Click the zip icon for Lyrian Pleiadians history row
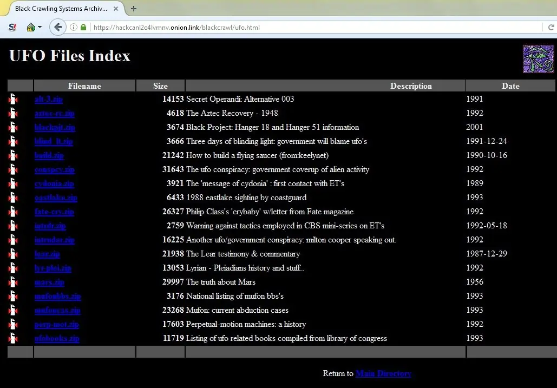 pos(13,268)
